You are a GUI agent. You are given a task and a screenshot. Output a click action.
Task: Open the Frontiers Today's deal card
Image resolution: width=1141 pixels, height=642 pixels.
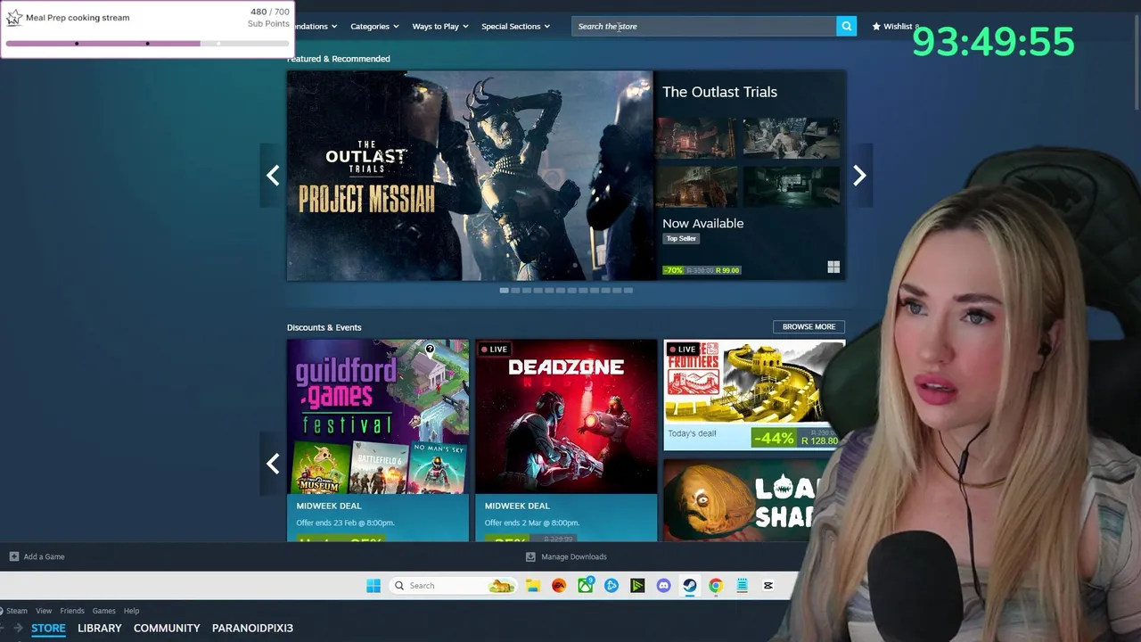753,395
